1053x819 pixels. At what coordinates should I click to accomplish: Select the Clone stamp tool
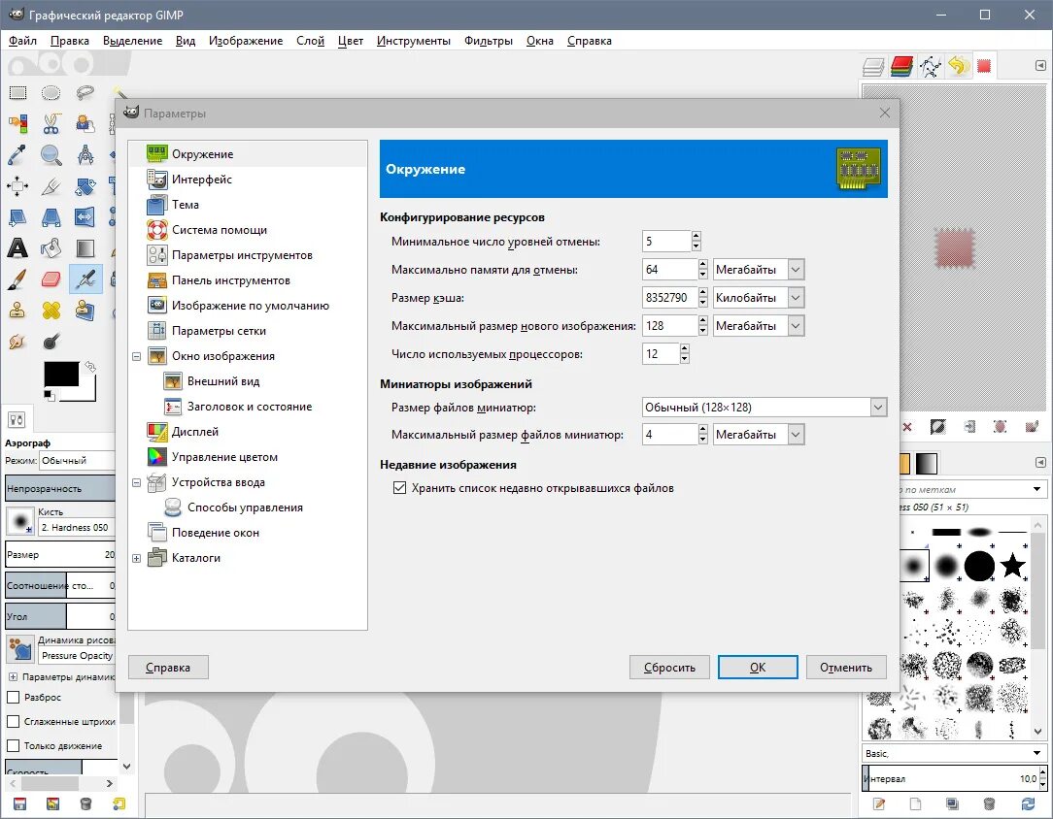point(17,310)
